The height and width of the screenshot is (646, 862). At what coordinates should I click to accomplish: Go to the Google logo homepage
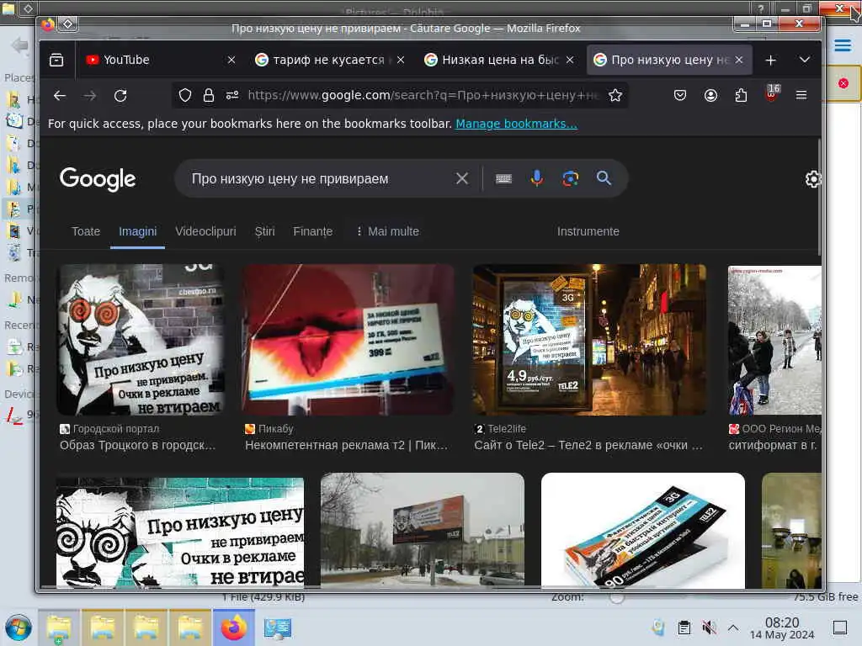tap(98, 179)
